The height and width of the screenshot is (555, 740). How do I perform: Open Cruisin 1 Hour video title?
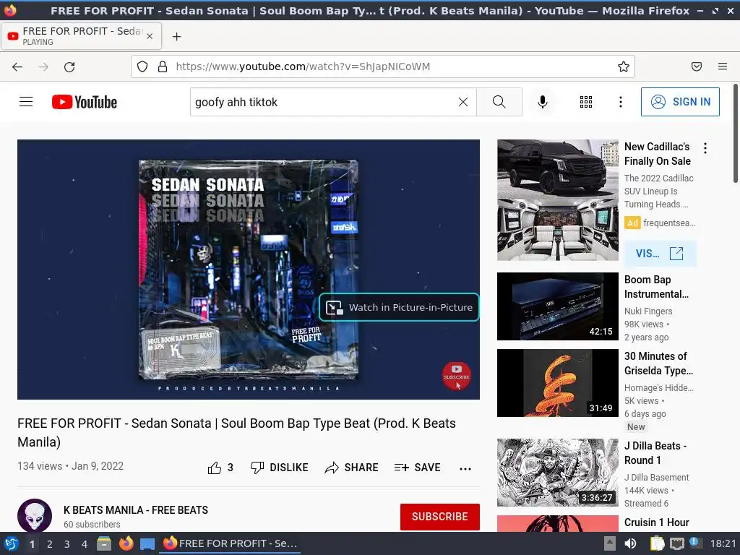(657, 522)
